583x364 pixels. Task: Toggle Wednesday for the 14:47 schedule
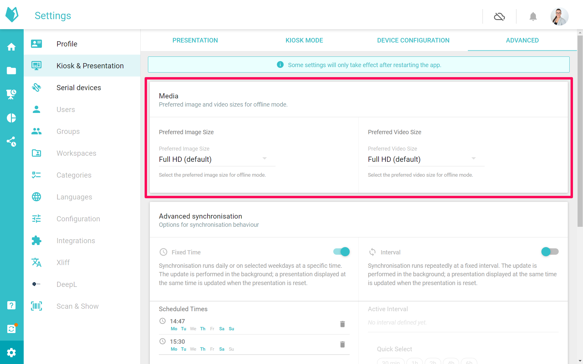point(193,329)
